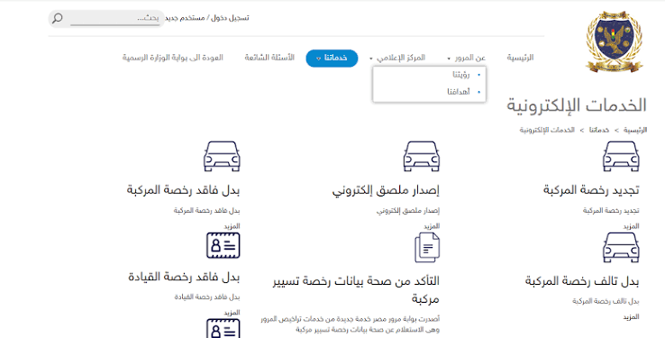Click the traffic police emblem logo

tap(615, 41)
